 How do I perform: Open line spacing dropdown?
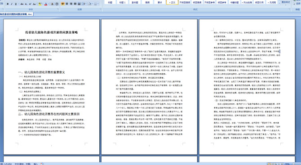84,4
